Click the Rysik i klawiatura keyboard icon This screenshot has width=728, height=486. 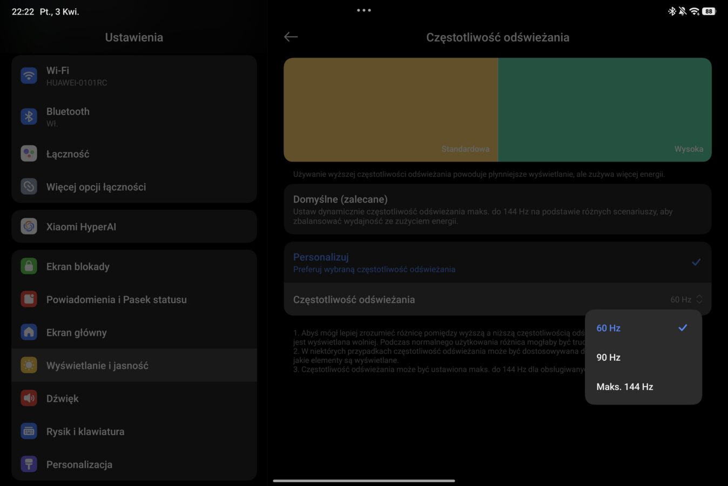tap(29, 431)
